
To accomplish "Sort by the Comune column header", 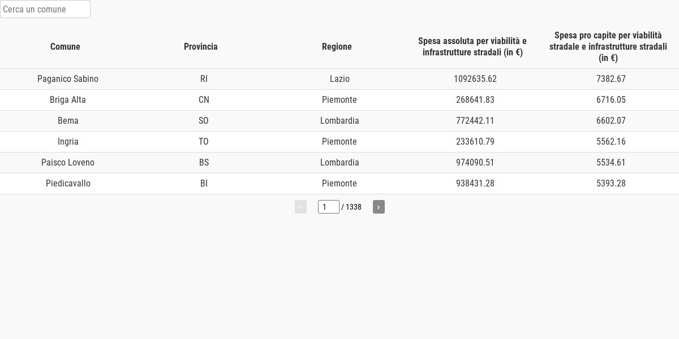I will pyautogui.click(x=65, y=46).
